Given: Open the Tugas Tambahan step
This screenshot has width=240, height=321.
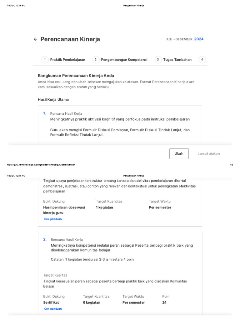Looking at the screenshot, I should coord(177,60).
